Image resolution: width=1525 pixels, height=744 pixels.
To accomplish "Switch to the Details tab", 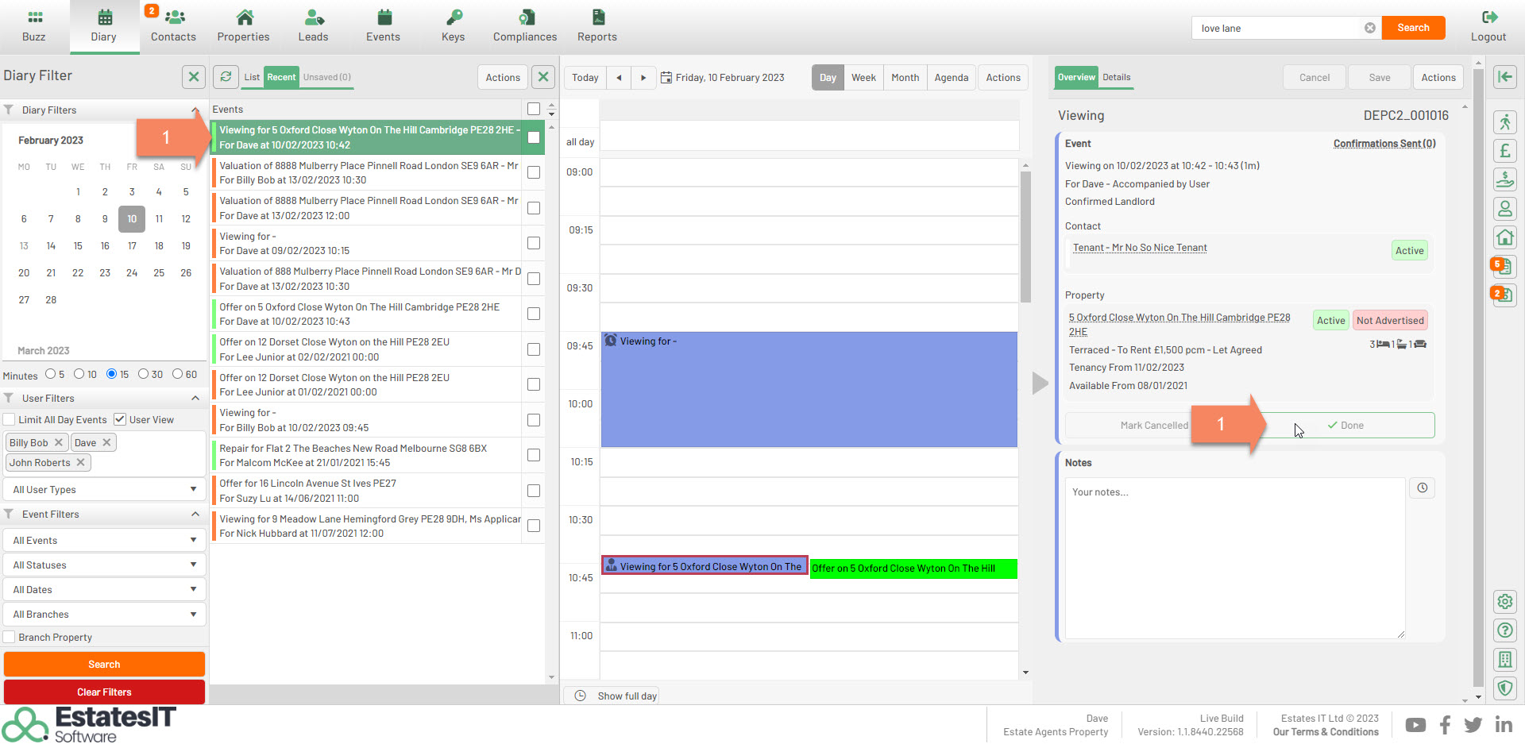I will point(1116,78).
